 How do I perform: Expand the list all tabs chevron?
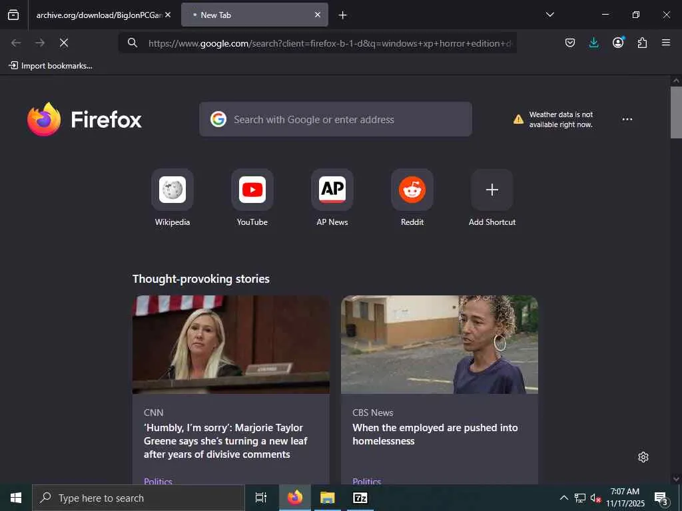pos(549,15)
